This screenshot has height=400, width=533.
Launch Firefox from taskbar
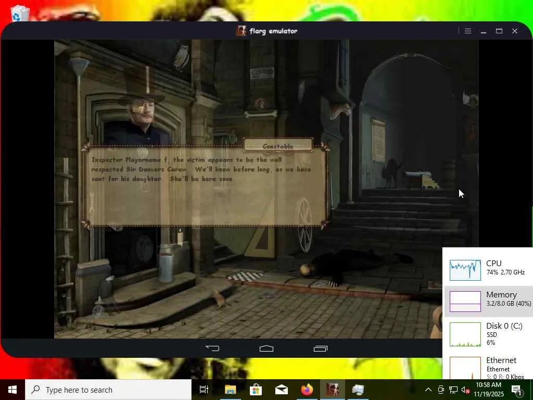[x=307, y=390]
